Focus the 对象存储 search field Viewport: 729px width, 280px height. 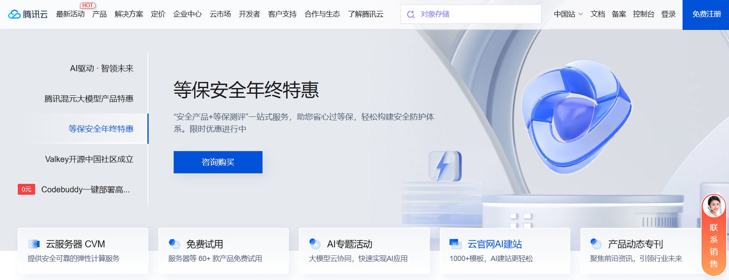(x=471, y=14)
